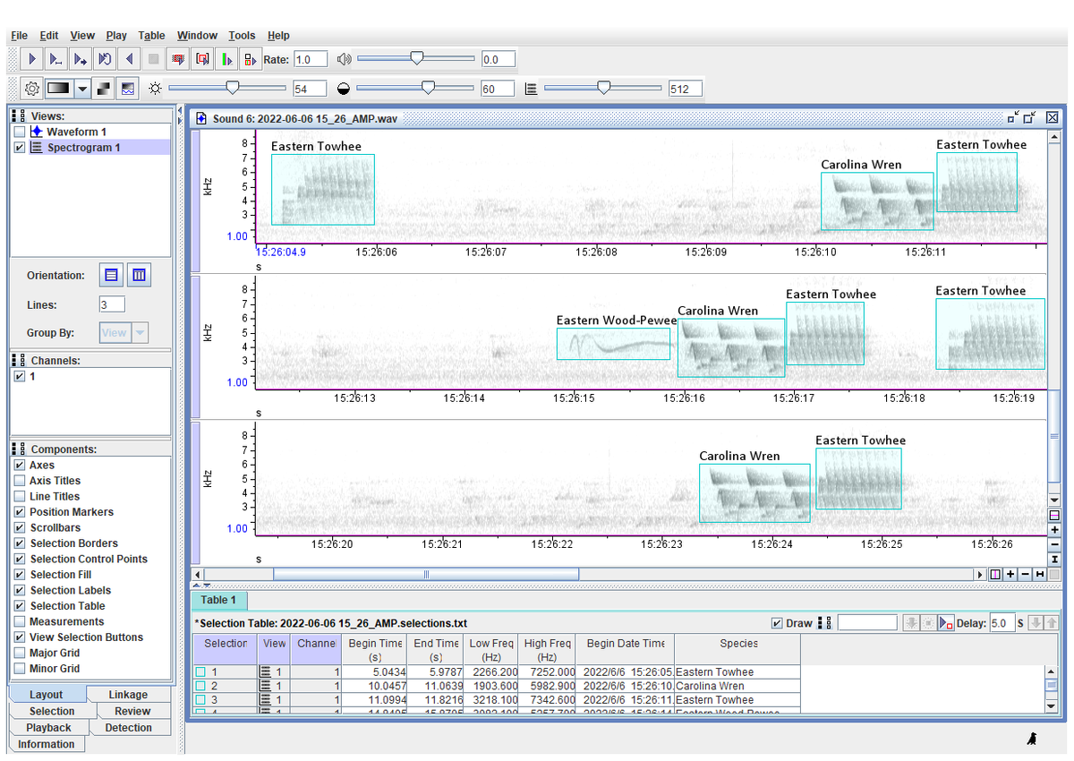
Task: Click the gear icon for spectrogram settings
Action: tap(32, 89)
